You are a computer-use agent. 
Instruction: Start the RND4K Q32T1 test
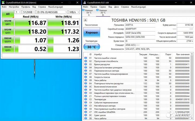coord(8,40)
